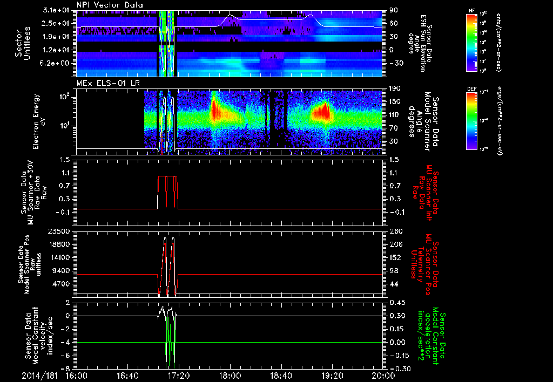Click the 16:00 time axis label
The width and height of the screenshot is (553, 382).
coord(77,376)
